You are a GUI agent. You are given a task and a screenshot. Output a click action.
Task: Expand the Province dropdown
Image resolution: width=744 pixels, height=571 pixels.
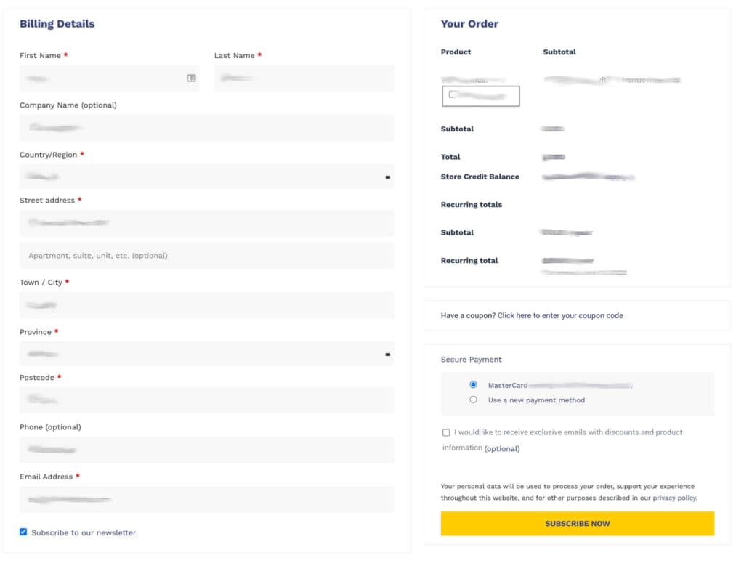387,354
